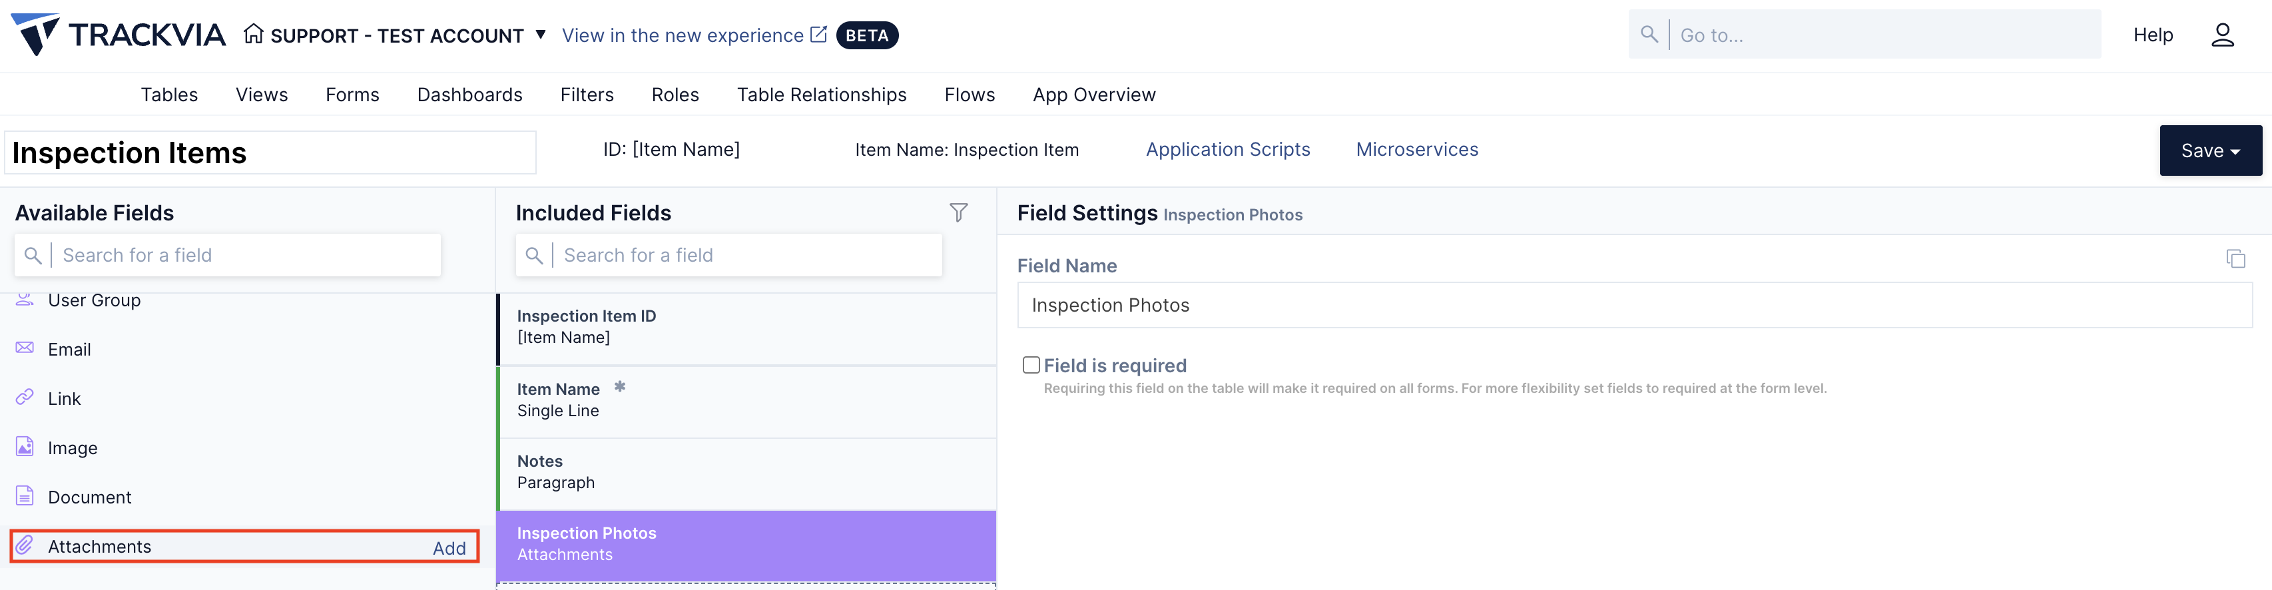The height and width of the screenshot is (590, 2272).
Task: Click the magnifier in Available Fields search
Action: (x=33, y=256)
